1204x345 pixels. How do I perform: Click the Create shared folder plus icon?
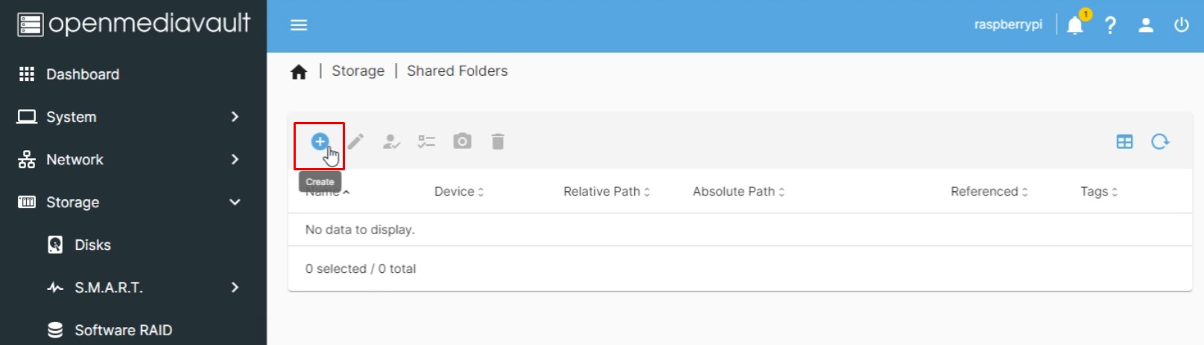pyautogui.click(x=320, y=141)
